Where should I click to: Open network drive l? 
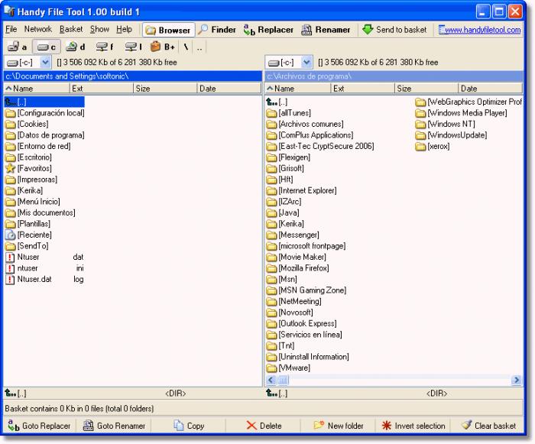tap(134, 47)
